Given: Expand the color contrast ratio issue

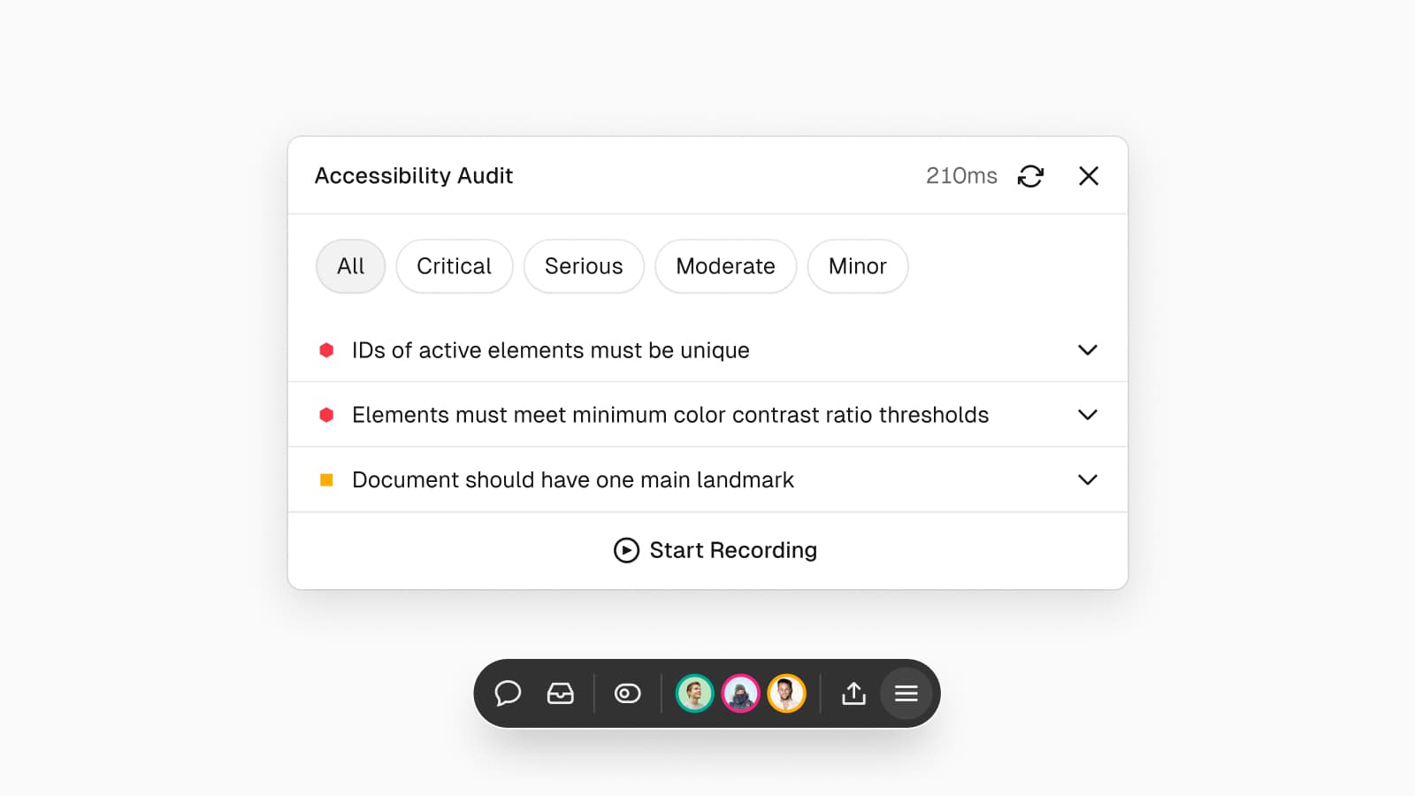Looking at the screenshot, I should [x=1089, y=415].
